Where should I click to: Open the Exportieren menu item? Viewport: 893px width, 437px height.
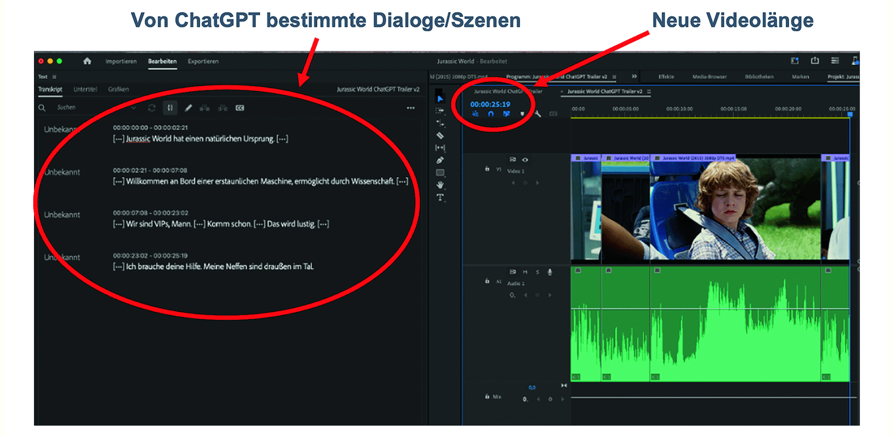point(203,61)
